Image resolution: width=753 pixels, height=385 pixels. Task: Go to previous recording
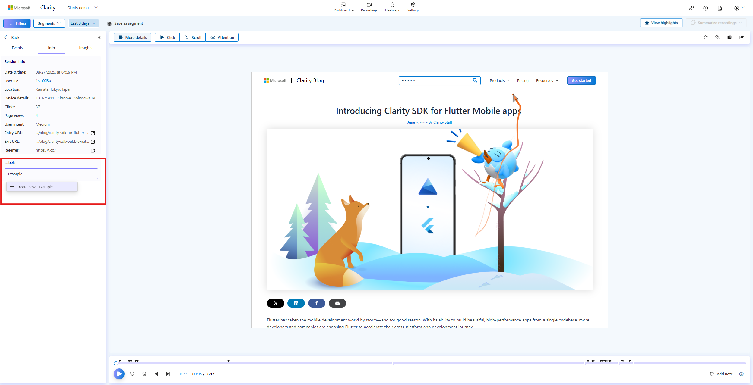pos(156,374)
